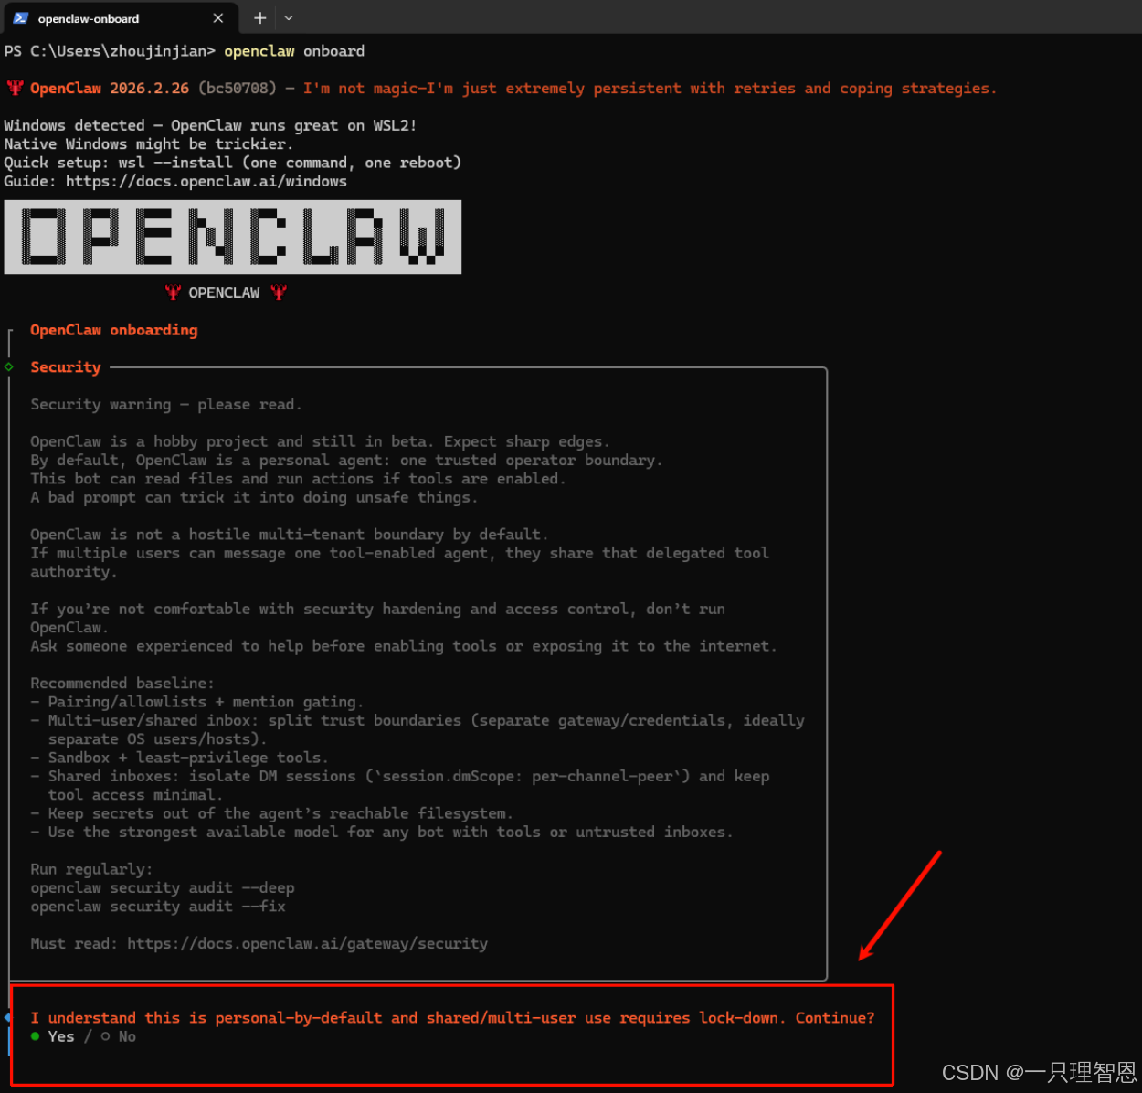
Task: Click 'Quick setup: wsl --install' line
Action: click(233, 163)
